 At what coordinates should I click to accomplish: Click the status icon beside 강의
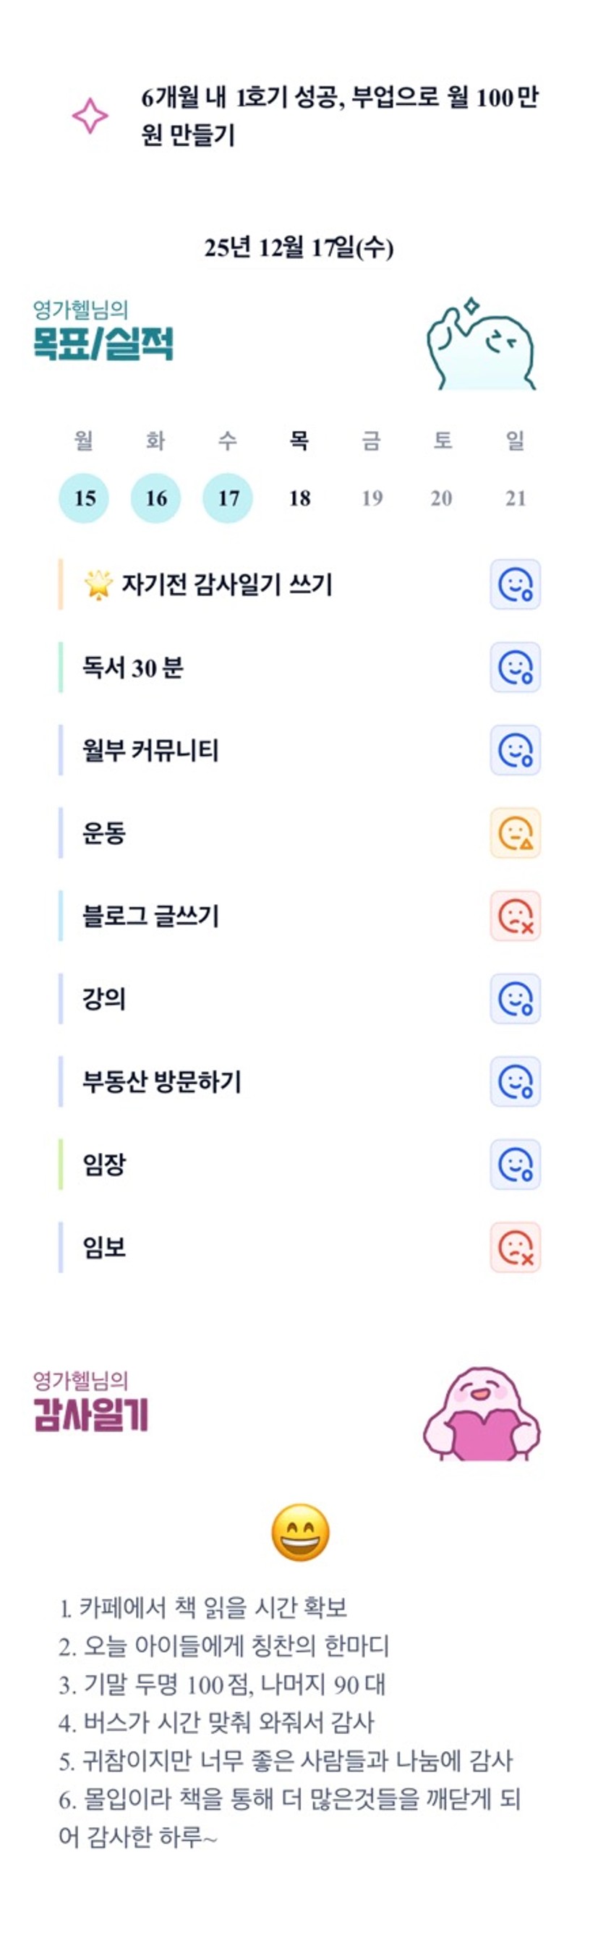(515, 999)
